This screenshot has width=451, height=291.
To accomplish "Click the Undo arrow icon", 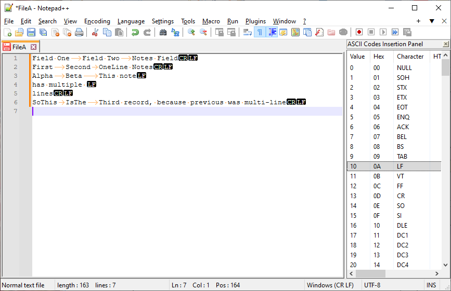I will [135, 32].
